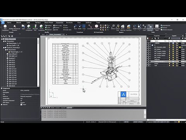
Task: Click the Show button in Modify group
Action: coord(65,28)
